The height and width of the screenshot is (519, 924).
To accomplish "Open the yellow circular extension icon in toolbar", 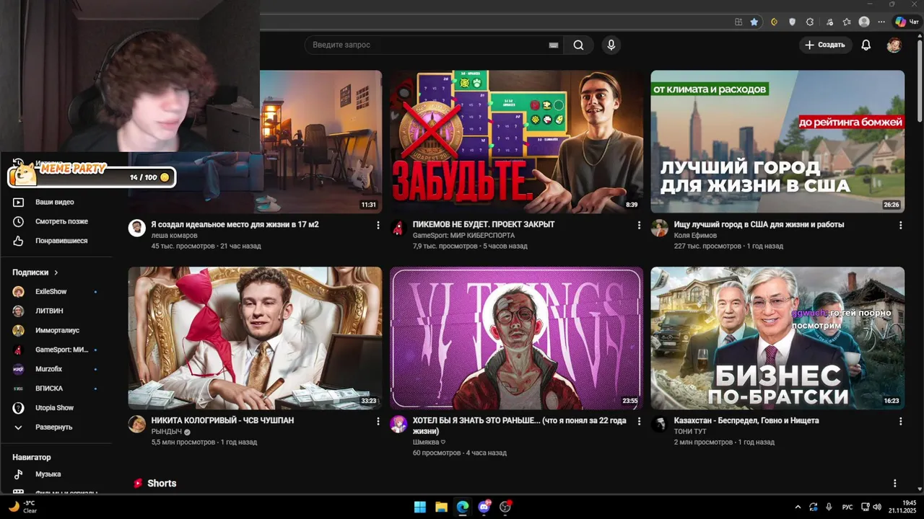I will 775,22.
